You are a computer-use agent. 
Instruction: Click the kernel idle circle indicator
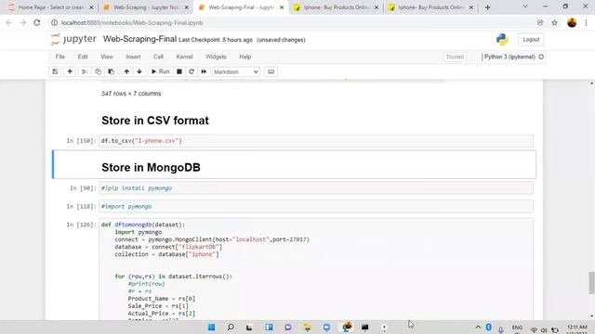541,57
